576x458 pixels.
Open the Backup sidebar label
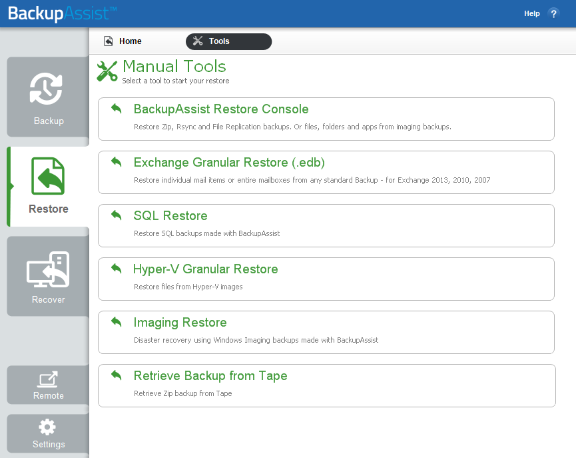point(49,121)
